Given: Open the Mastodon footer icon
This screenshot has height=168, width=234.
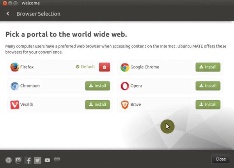Looking at the screenshot, I should pos(18,160).
